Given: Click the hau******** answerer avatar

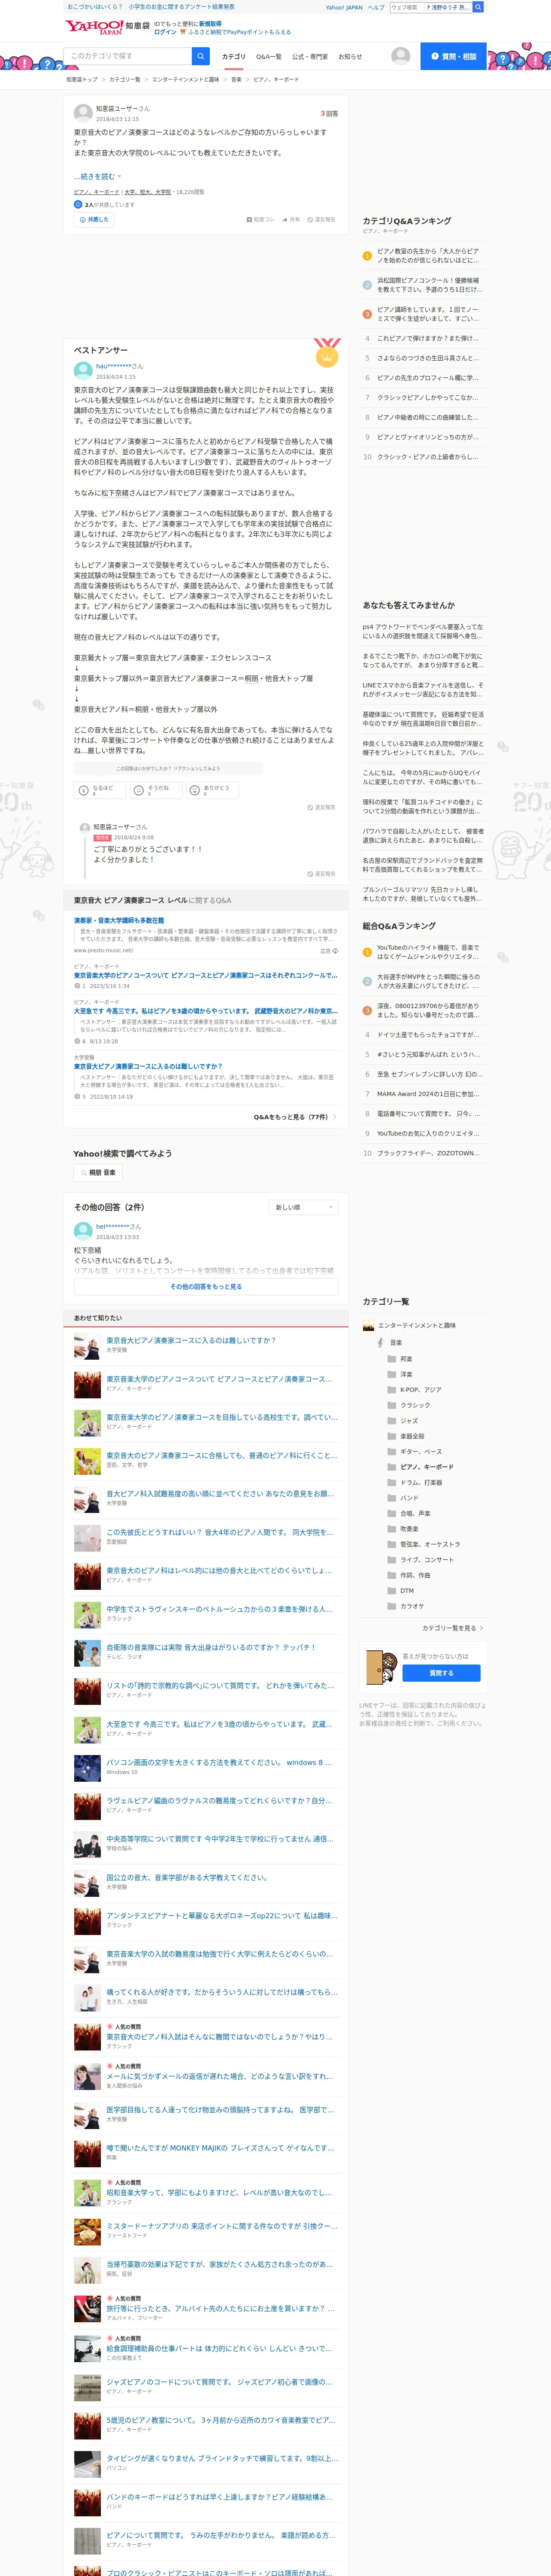Looking at the screenshot, I should pyautogui.click(x=83, y=370).
